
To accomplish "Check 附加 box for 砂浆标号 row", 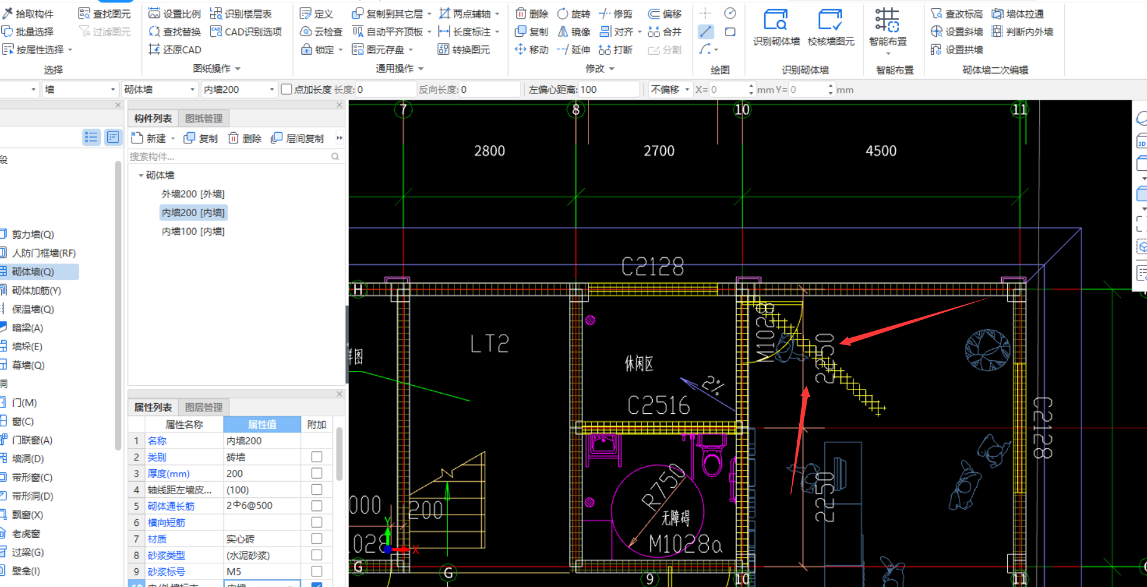I will point(317,571).
